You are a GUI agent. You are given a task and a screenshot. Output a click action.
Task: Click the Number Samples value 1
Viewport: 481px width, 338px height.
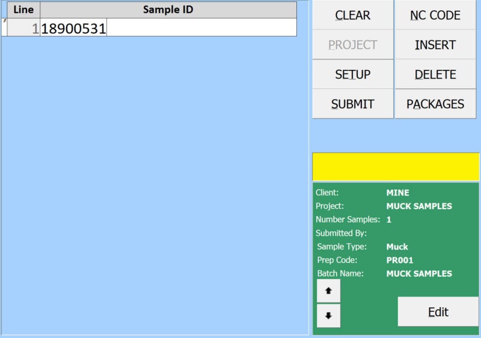(x=388, y=220)
